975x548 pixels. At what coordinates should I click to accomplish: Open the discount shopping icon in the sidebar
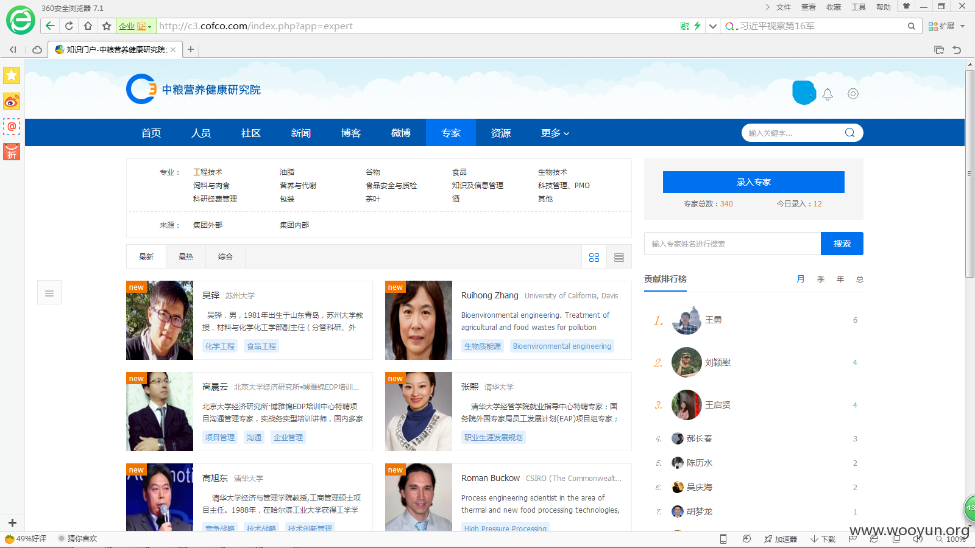coord(12,152)
